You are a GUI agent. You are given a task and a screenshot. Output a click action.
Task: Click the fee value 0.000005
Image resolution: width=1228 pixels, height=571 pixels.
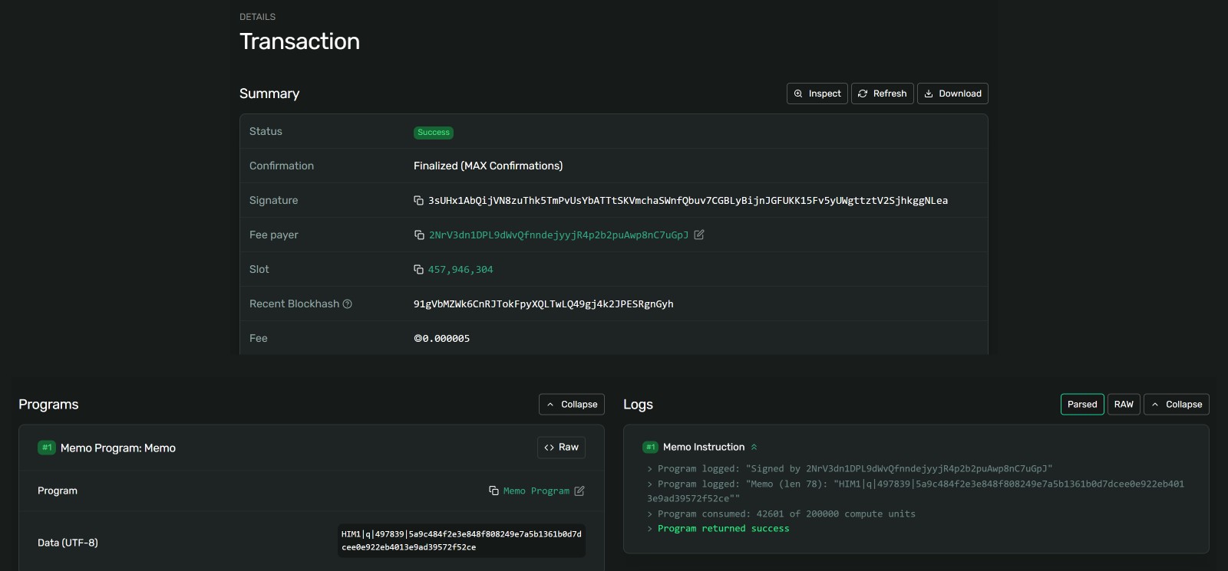point(442,339)
